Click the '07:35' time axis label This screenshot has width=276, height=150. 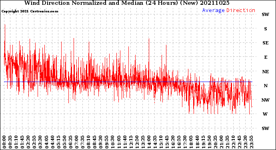(82, 142)
